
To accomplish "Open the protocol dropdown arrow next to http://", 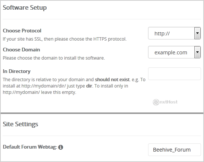I will pyautogui.click(x=197, y=33).
